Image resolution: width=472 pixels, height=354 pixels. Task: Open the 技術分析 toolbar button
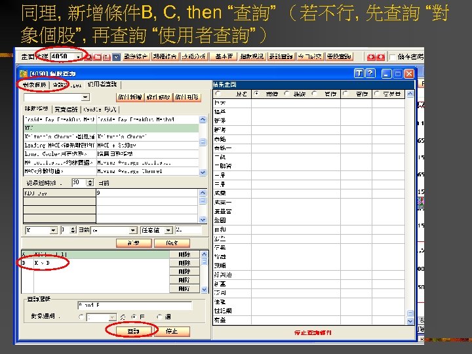[194, 56]
